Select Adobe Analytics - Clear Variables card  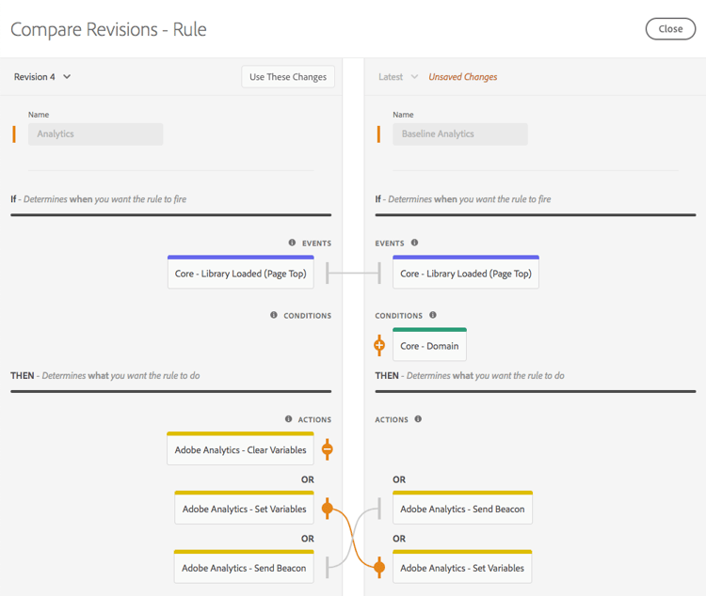(240, 448)
